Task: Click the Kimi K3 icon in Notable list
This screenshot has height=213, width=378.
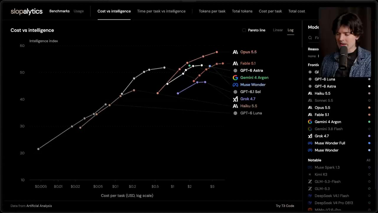Action: (x=310, y=175)
